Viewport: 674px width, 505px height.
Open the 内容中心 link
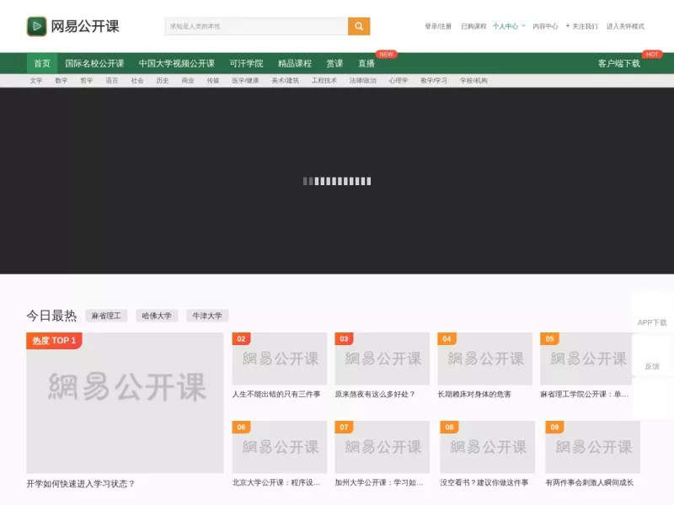click(545, 26)
